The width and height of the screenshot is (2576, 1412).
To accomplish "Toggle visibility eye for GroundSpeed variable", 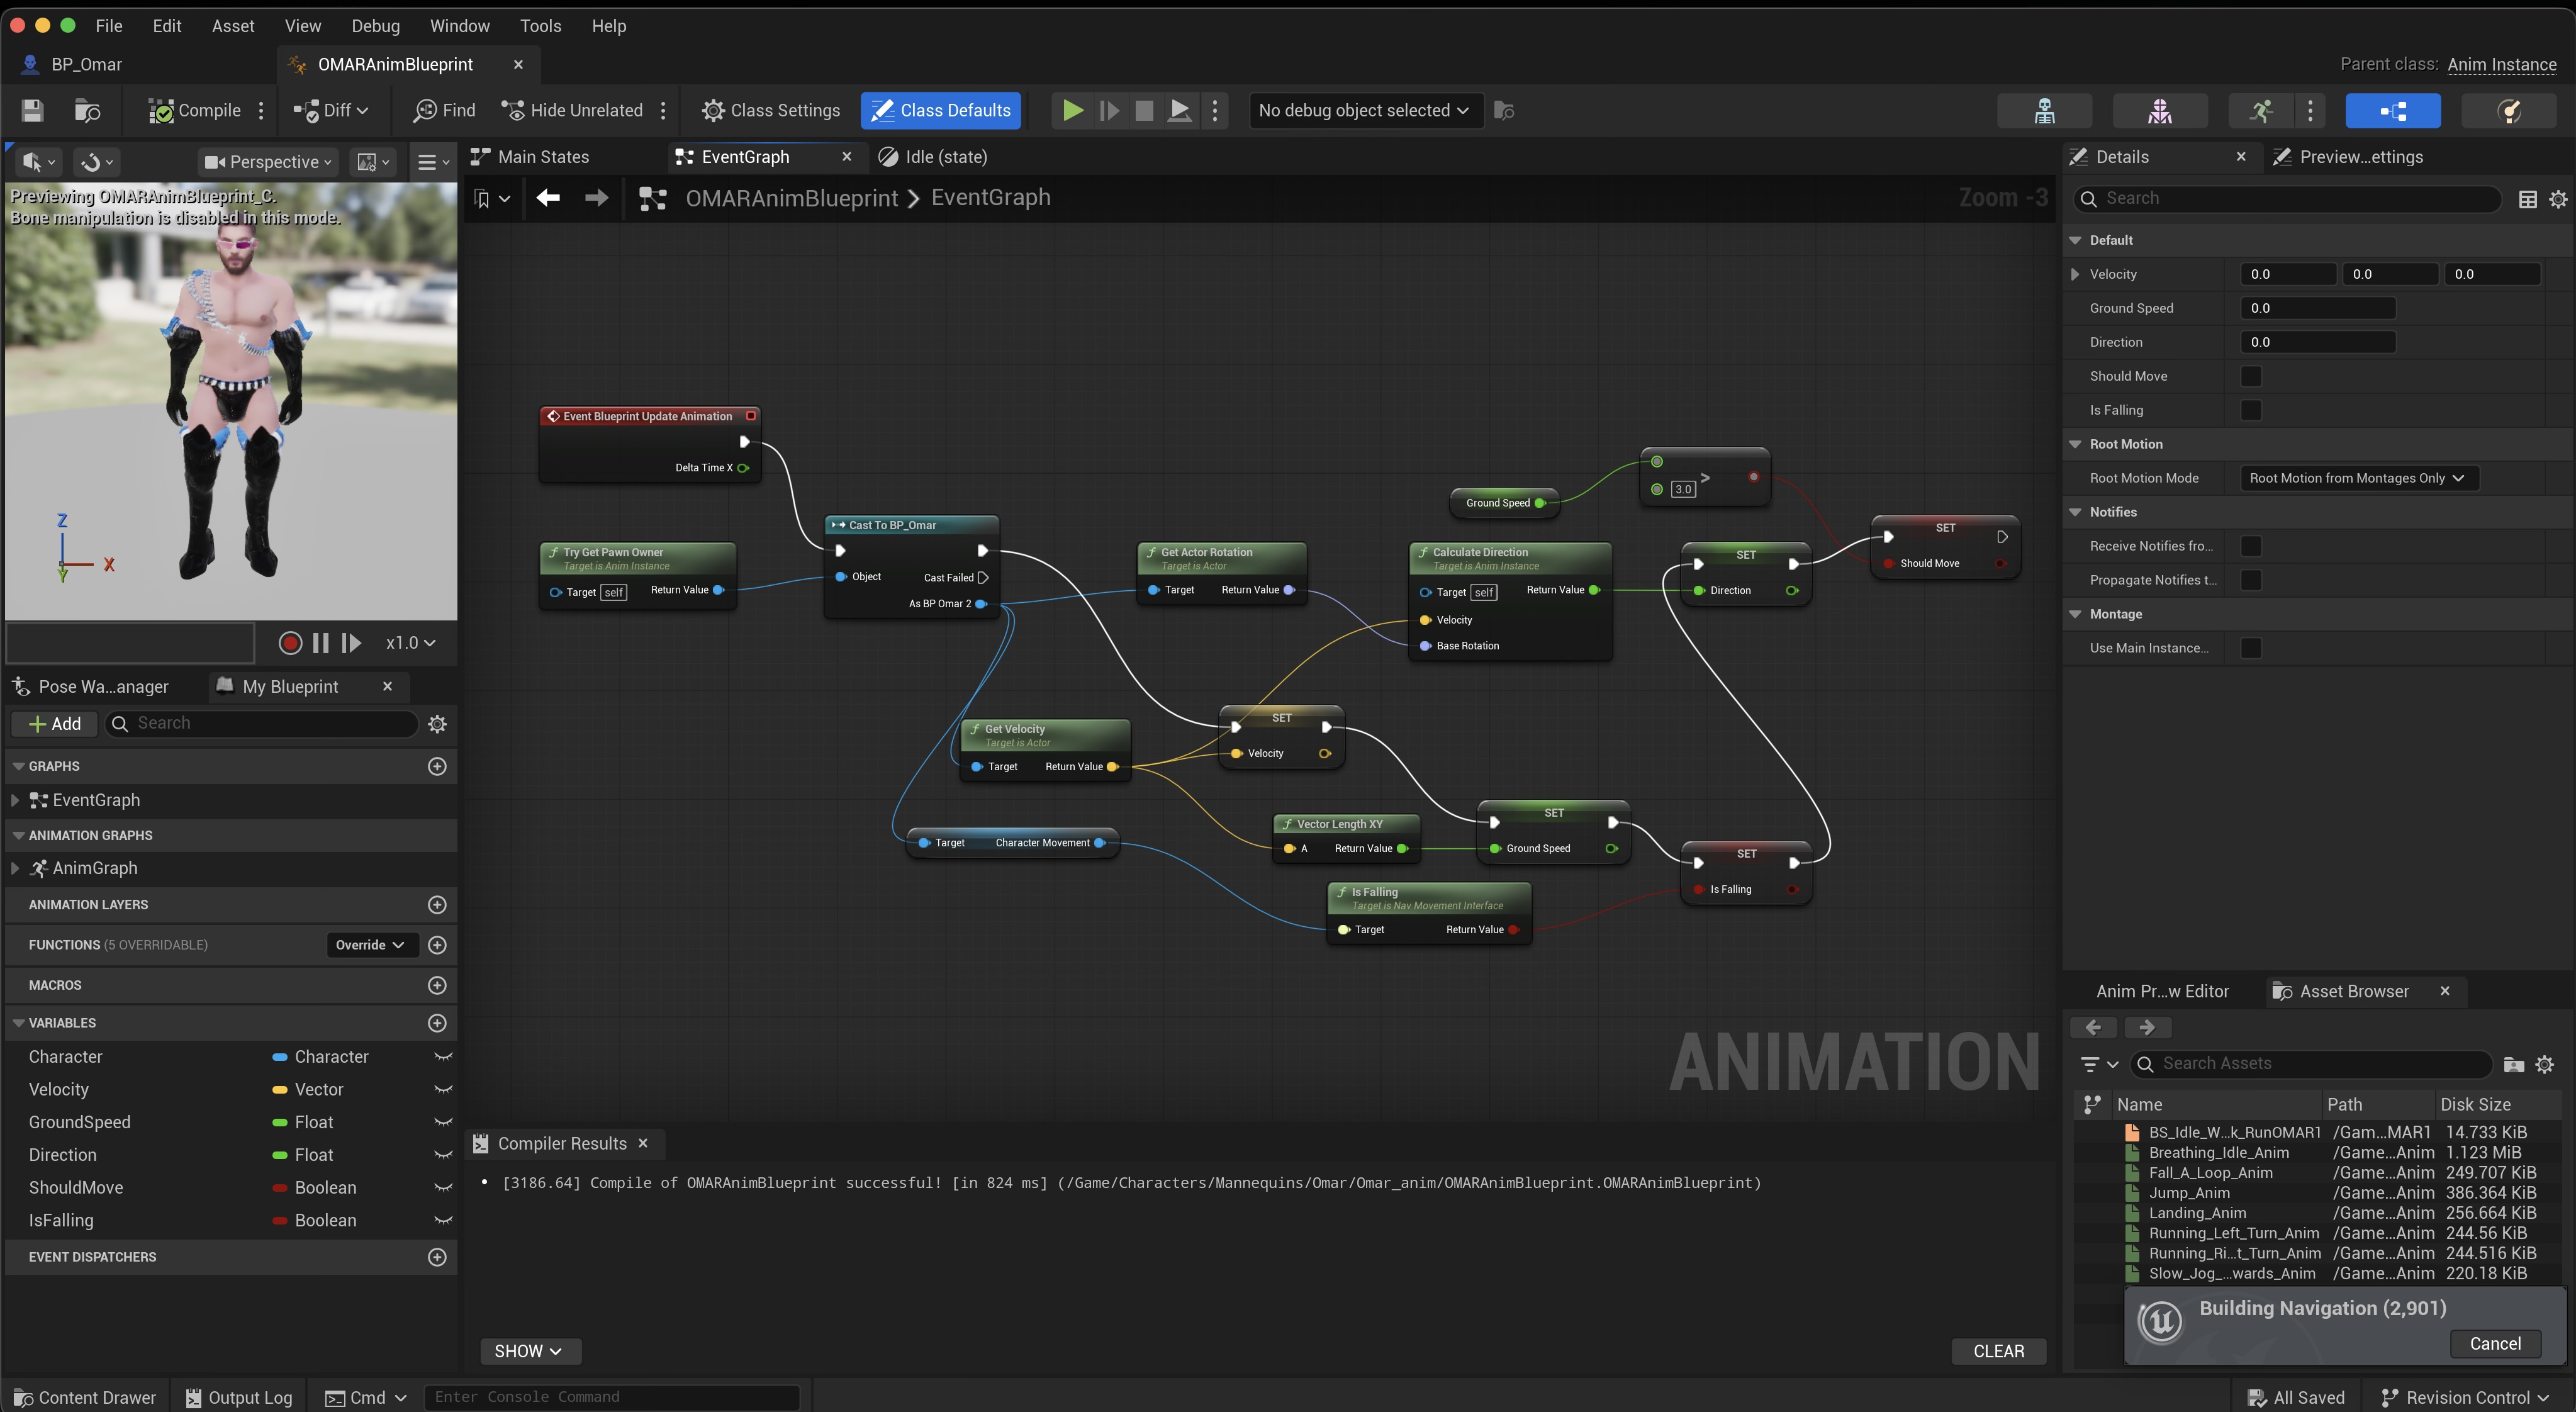I will coord(443,1122).
